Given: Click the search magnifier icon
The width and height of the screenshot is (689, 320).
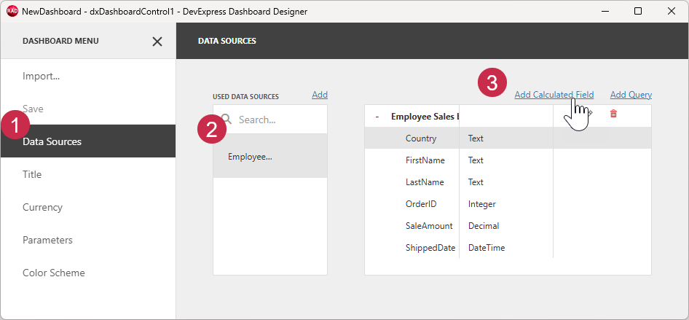Looking at the screenshot, I should pos(227,119).
